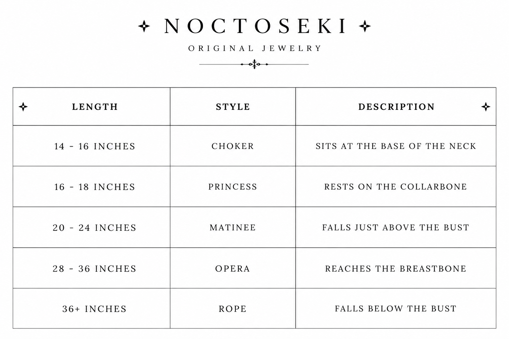Click the OPERA style cell

(233, 268)
